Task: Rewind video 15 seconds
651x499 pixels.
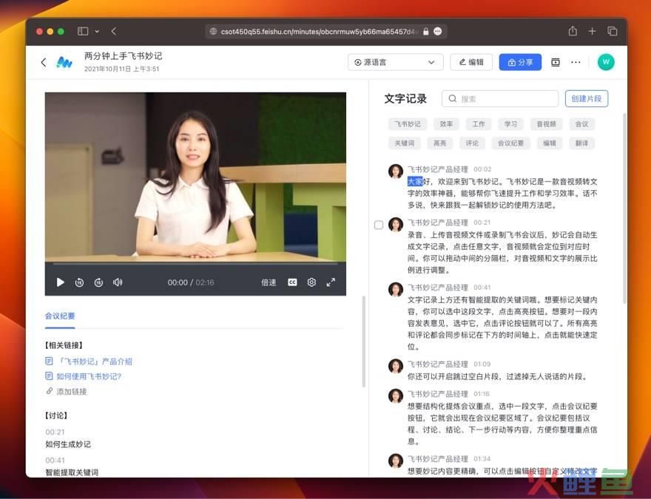Action: click(79, 282)
